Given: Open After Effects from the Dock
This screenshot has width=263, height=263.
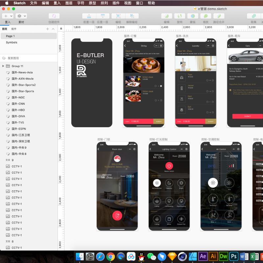Looking at the screenshot, I should tap(203, 256).
